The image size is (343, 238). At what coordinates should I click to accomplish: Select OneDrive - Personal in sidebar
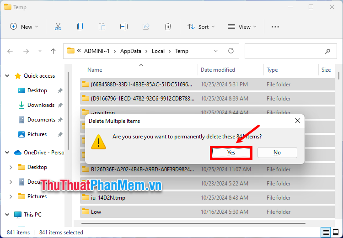click(x=44, y=153)
